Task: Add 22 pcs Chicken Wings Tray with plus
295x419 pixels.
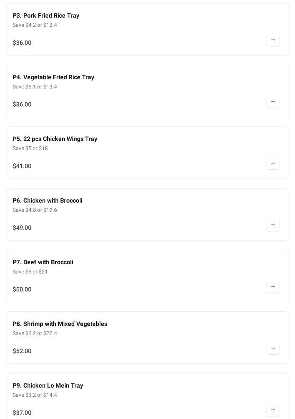Action: 273,163
